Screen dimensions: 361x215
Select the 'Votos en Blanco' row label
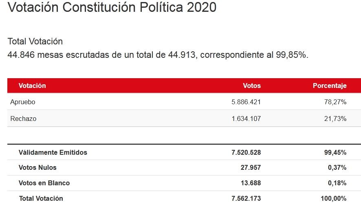coord(44,183)
